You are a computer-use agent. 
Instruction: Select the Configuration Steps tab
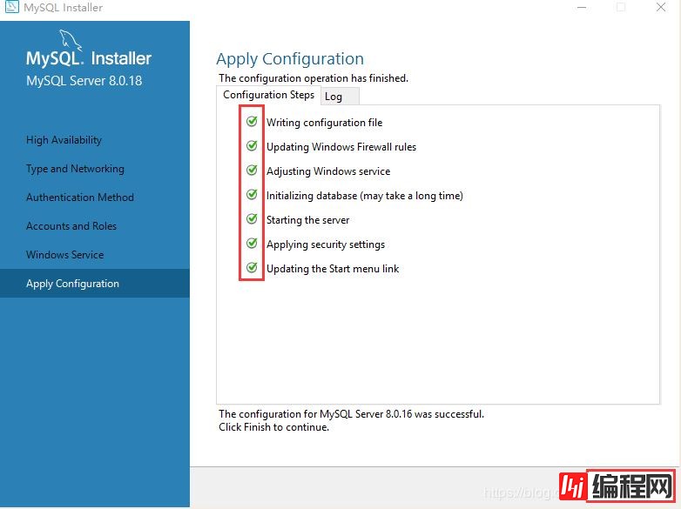point(268,95)
